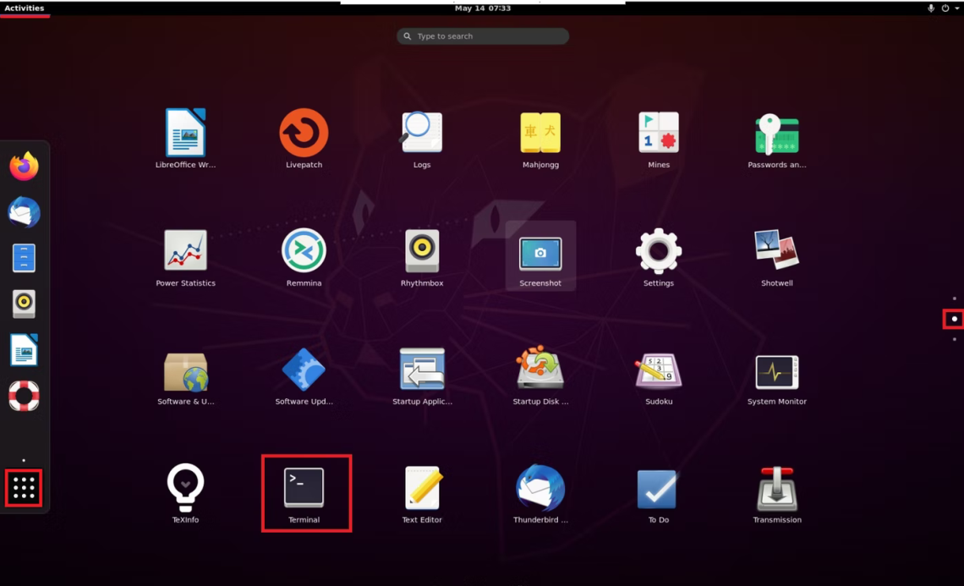
Task: Click the microphone indicator in top bar
Action: pos(931,8)
